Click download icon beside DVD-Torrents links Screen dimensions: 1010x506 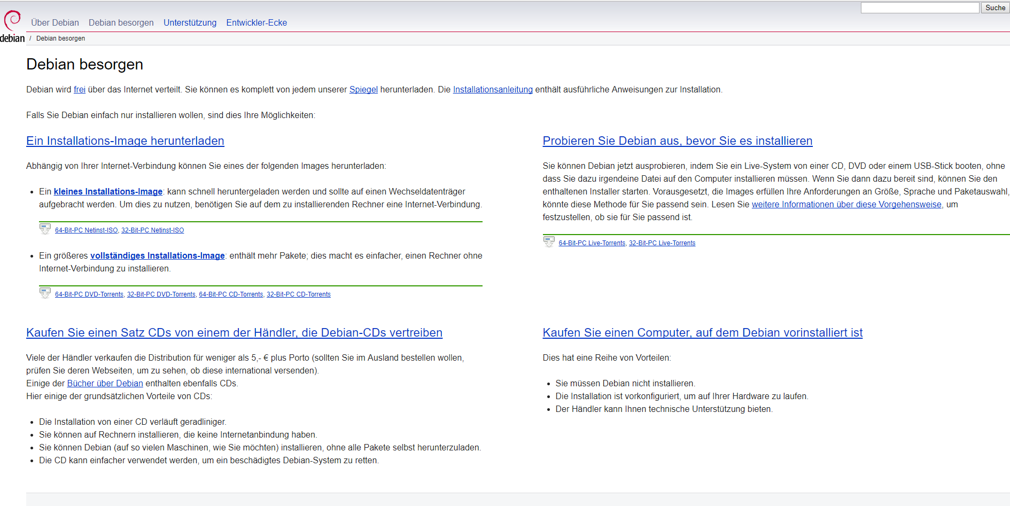45,293
